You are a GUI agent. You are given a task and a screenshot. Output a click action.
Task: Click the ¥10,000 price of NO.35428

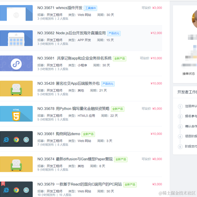pyautogui.click(x=156, y=84)
